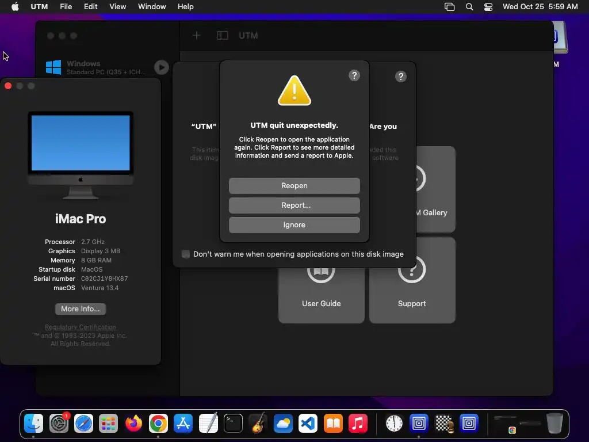
Task: Click the Display 3 MB graphics value
Action: coord(101,251)
